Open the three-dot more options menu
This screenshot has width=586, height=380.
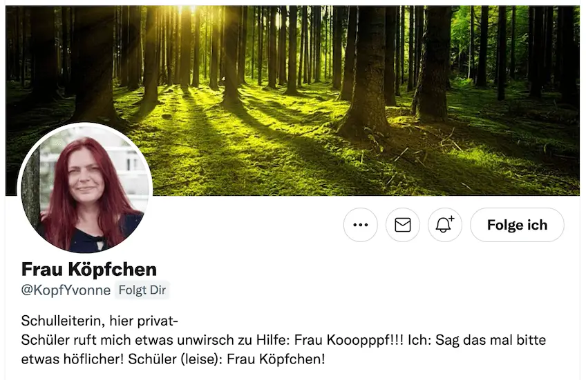[360, 225]
